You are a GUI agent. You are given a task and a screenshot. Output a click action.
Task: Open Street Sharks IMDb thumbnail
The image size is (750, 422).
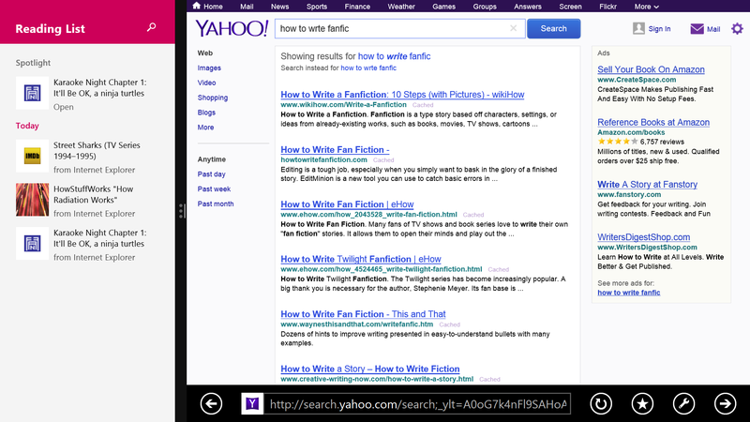click(32, 156)
